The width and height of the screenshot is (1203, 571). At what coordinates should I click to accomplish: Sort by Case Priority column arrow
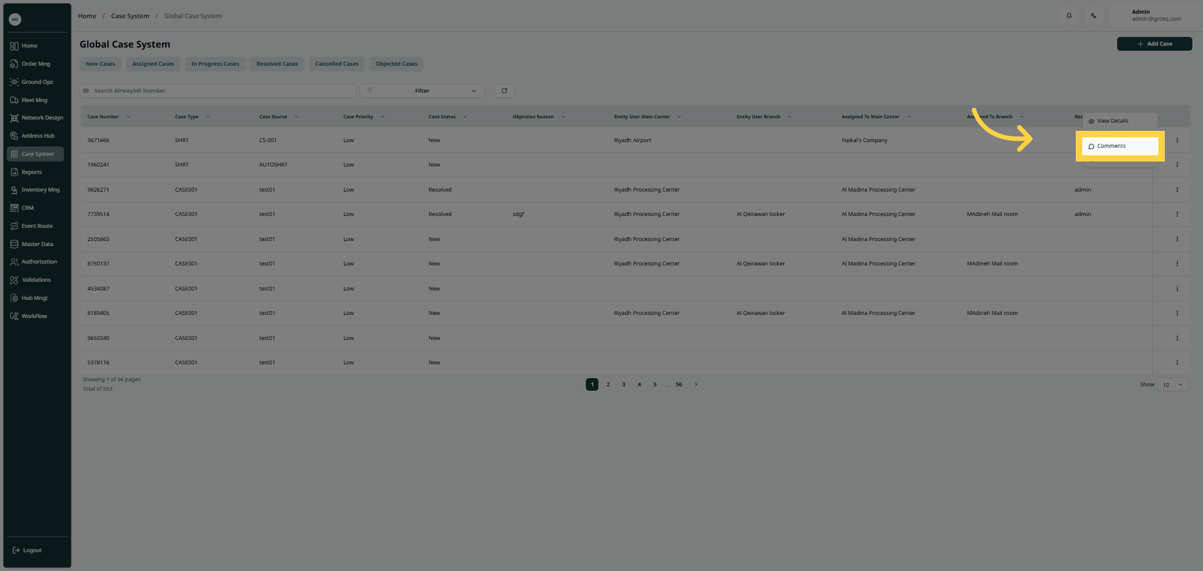pyautogui.click(x=383, y=117)
